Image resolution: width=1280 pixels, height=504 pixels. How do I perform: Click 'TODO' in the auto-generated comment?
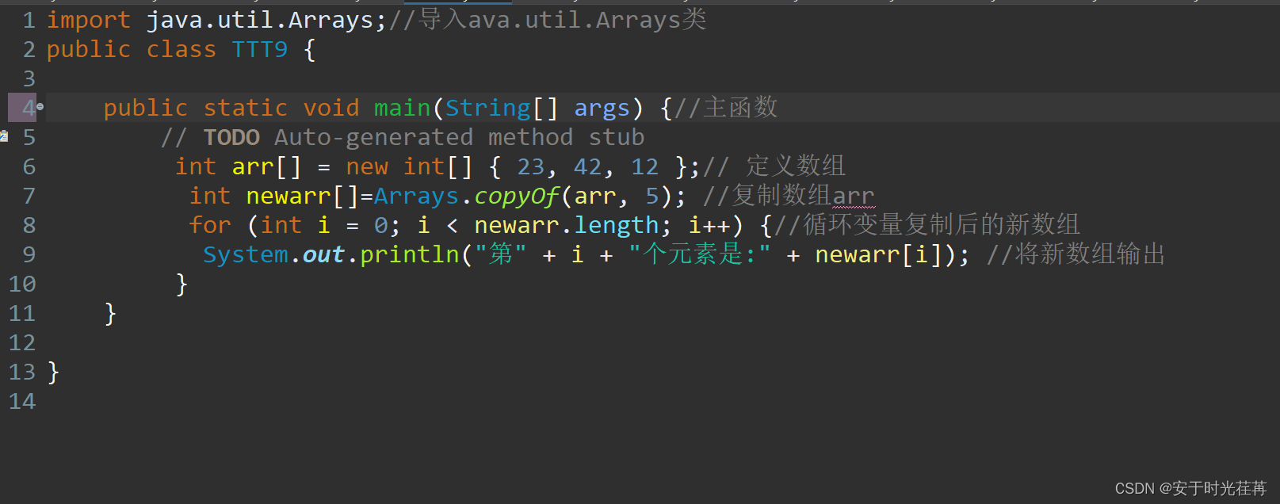[231, 137]
